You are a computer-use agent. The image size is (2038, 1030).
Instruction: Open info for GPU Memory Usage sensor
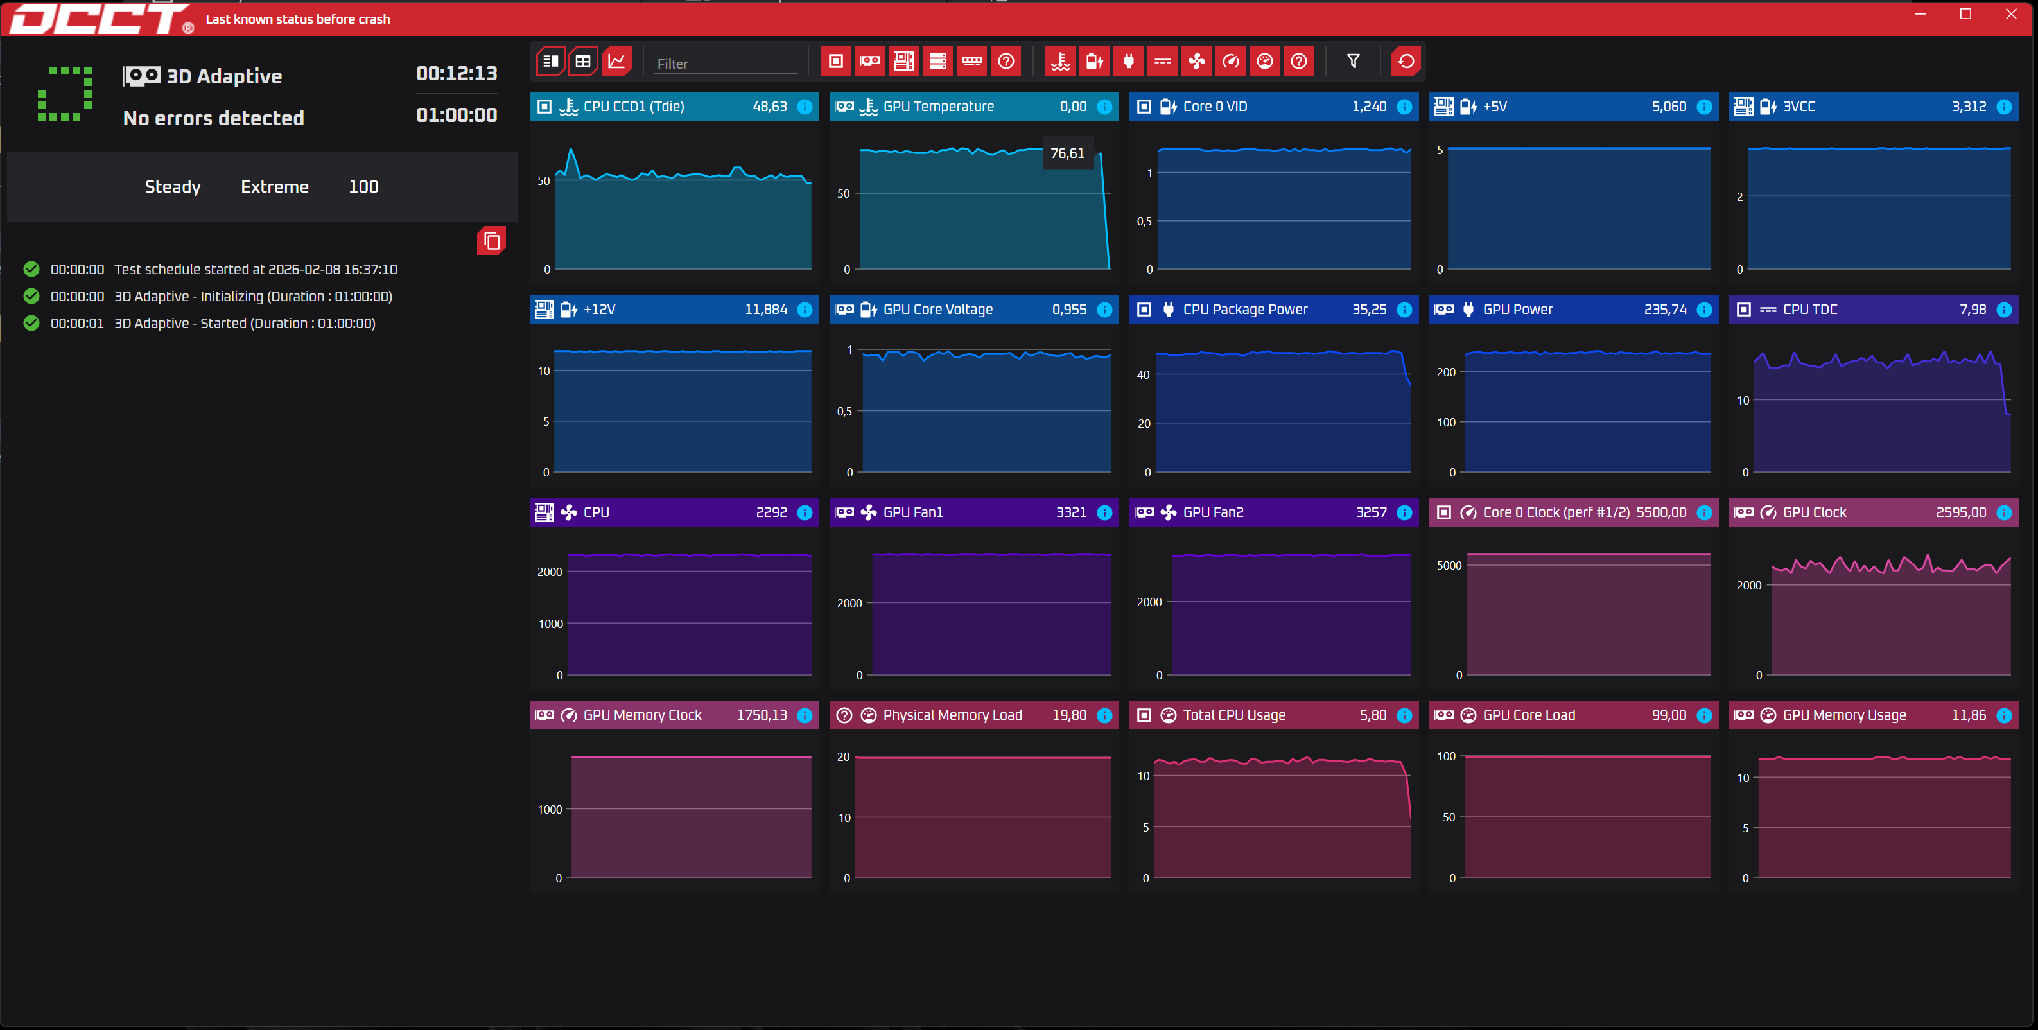point(2004,716)
